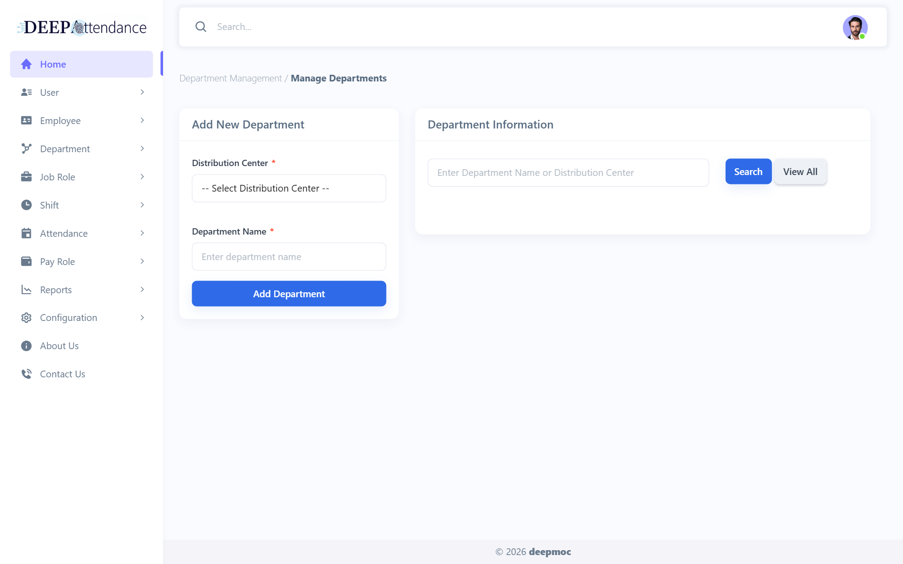Viewport: 903px width, 564px height.
Task: Expand the Department menu chevron
Action: (x=142, y=149)
